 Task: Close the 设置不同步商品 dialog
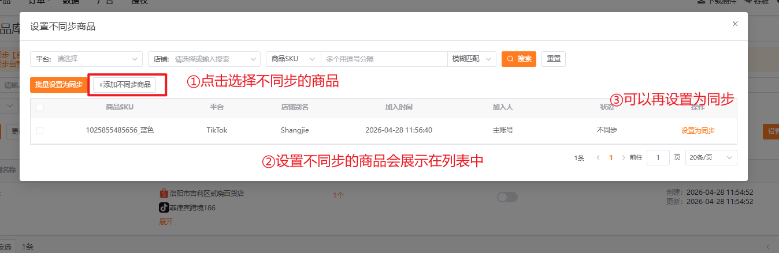735,24
